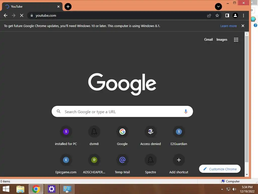Open the ADSCHEAPER shortcut
The height and width of the screenshot is (194, 258).
point(94,164)
